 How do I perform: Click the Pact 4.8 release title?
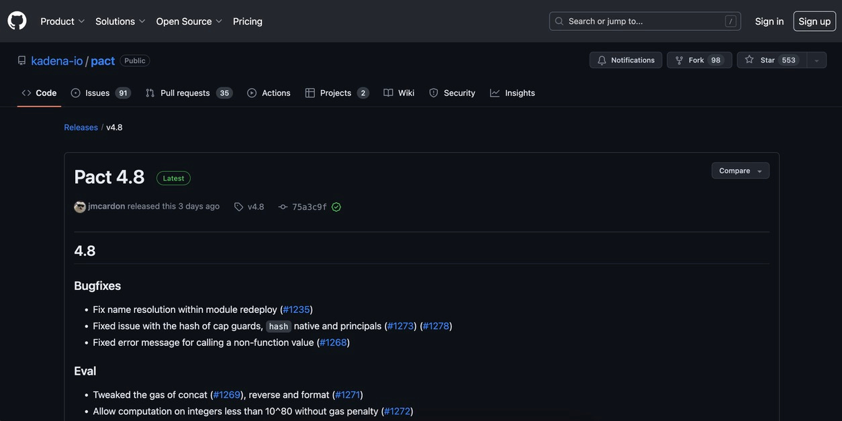(x=109, y=177)
